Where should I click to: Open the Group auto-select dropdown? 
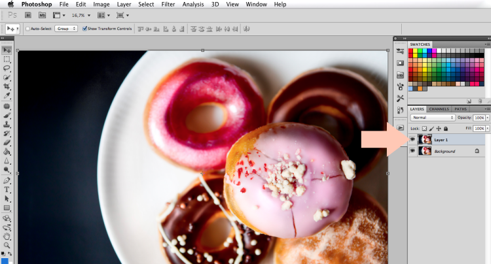pos(66,29)
